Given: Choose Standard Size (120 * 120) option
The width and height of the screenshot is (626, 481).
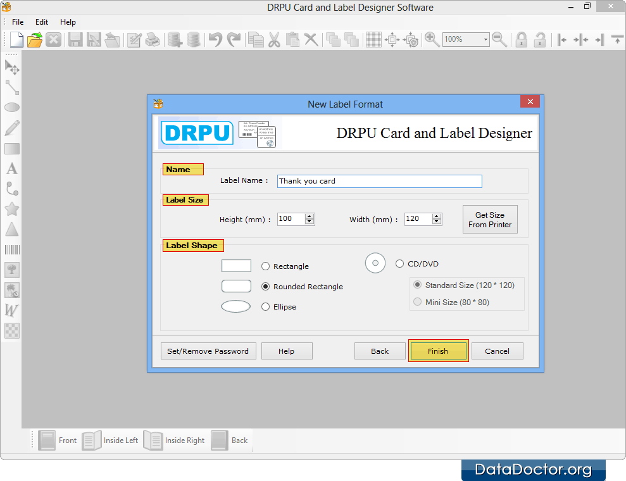Looking at the screenshot, I should 418,285.
